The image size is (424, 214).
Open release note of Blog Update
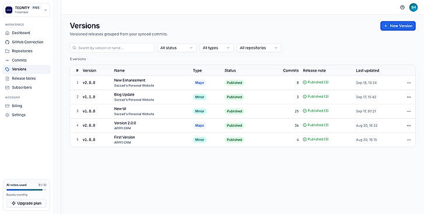point(316,97)
